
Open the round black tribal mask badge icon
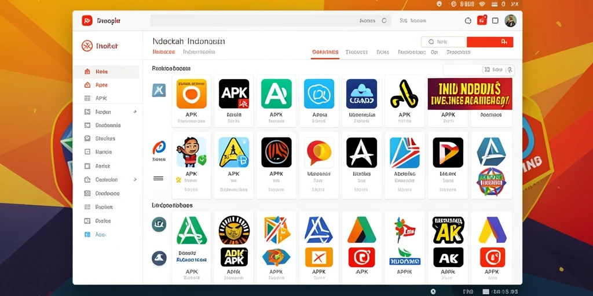point(234,230)
